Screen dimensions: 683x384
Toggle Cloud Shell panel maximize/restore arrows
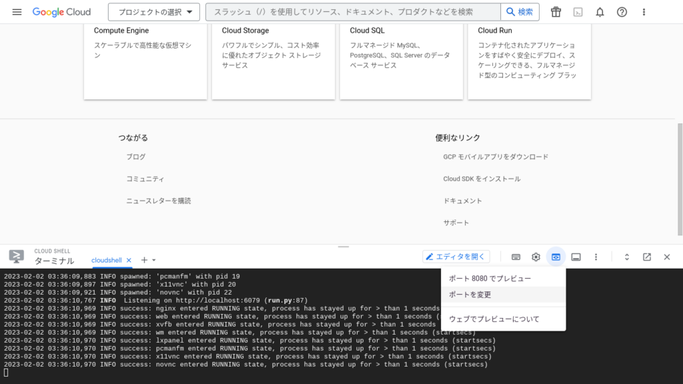626,257
